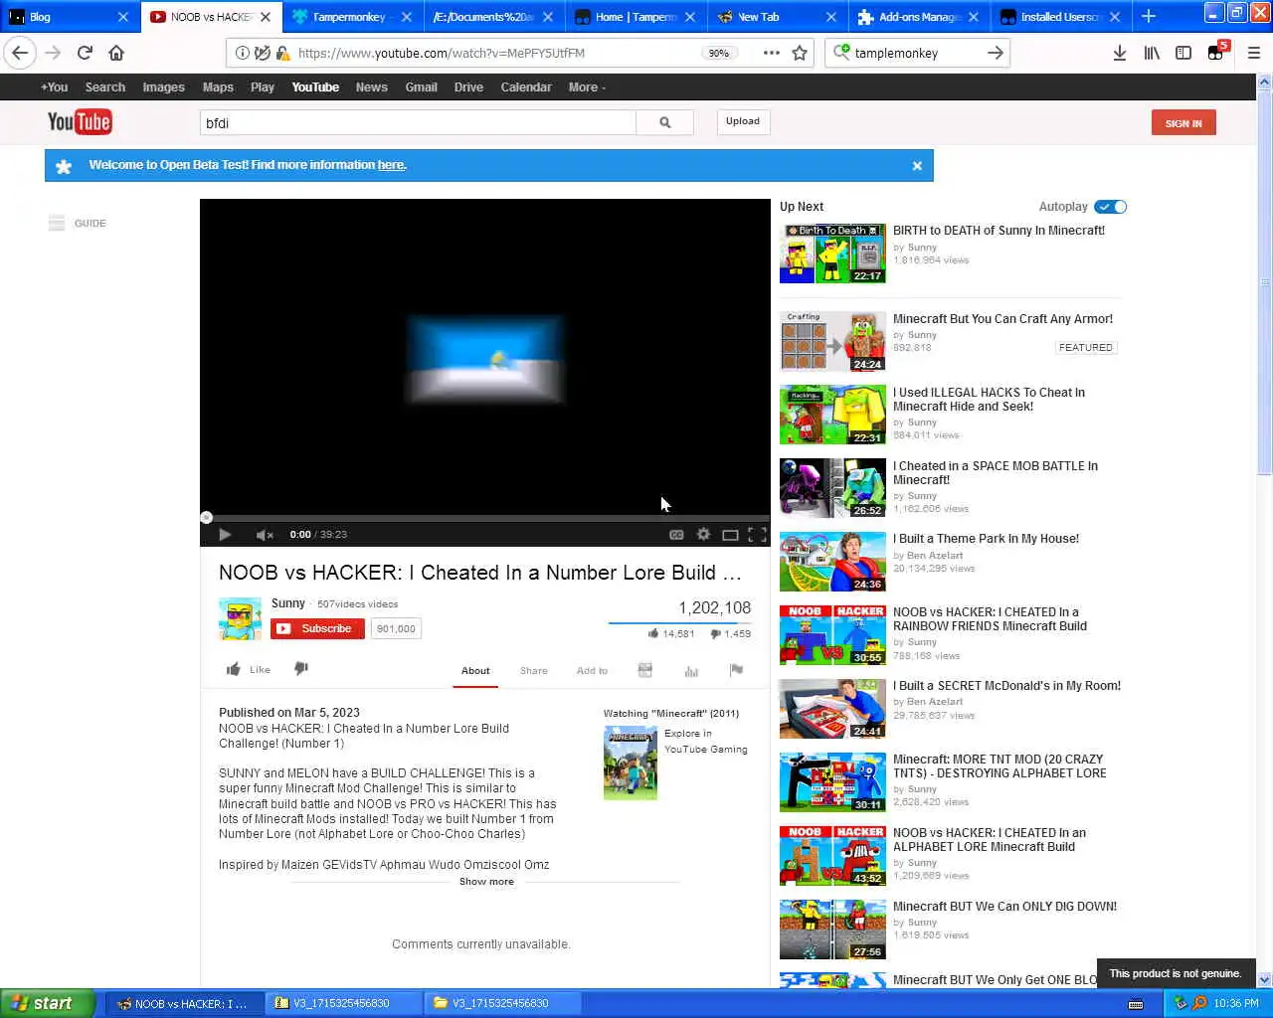
Task: Select first V3_1715325456830 taskbar item
Action: coord(344,1003)
